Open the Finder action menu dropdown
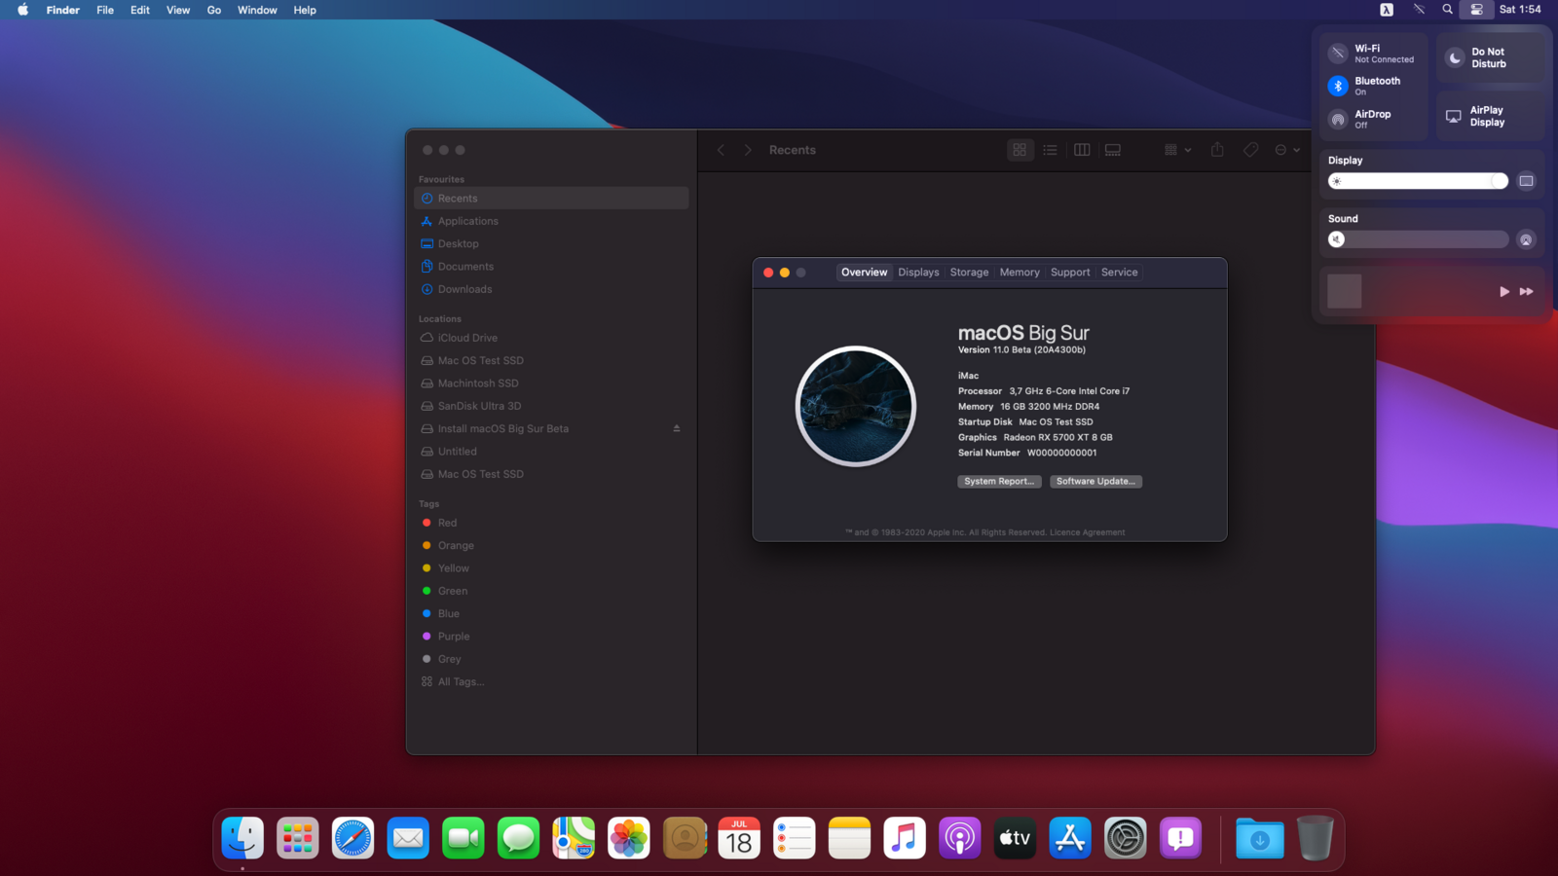Screen dimensions: 1558x876 [1287, 150]
